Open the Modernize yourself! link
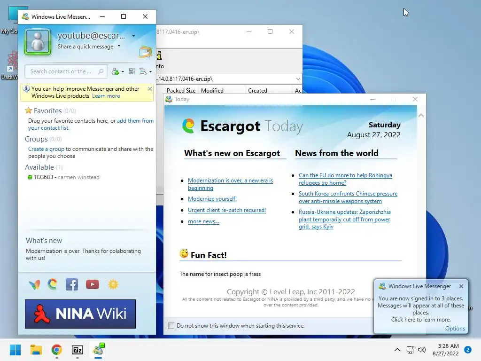481x361 pixels. click(212, 199)
